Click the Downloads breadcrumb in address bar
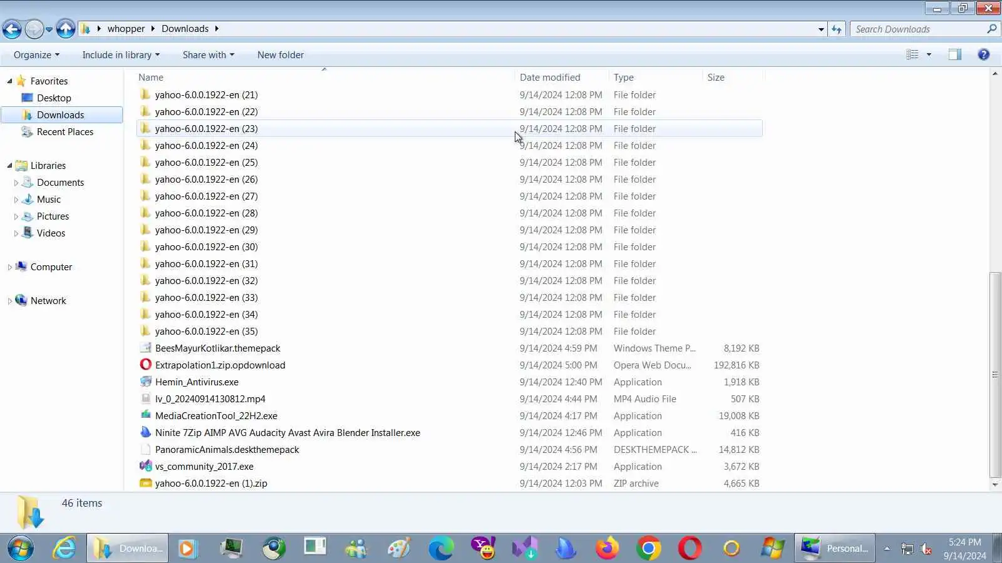The image size is (1002, 563). (185, 29)
